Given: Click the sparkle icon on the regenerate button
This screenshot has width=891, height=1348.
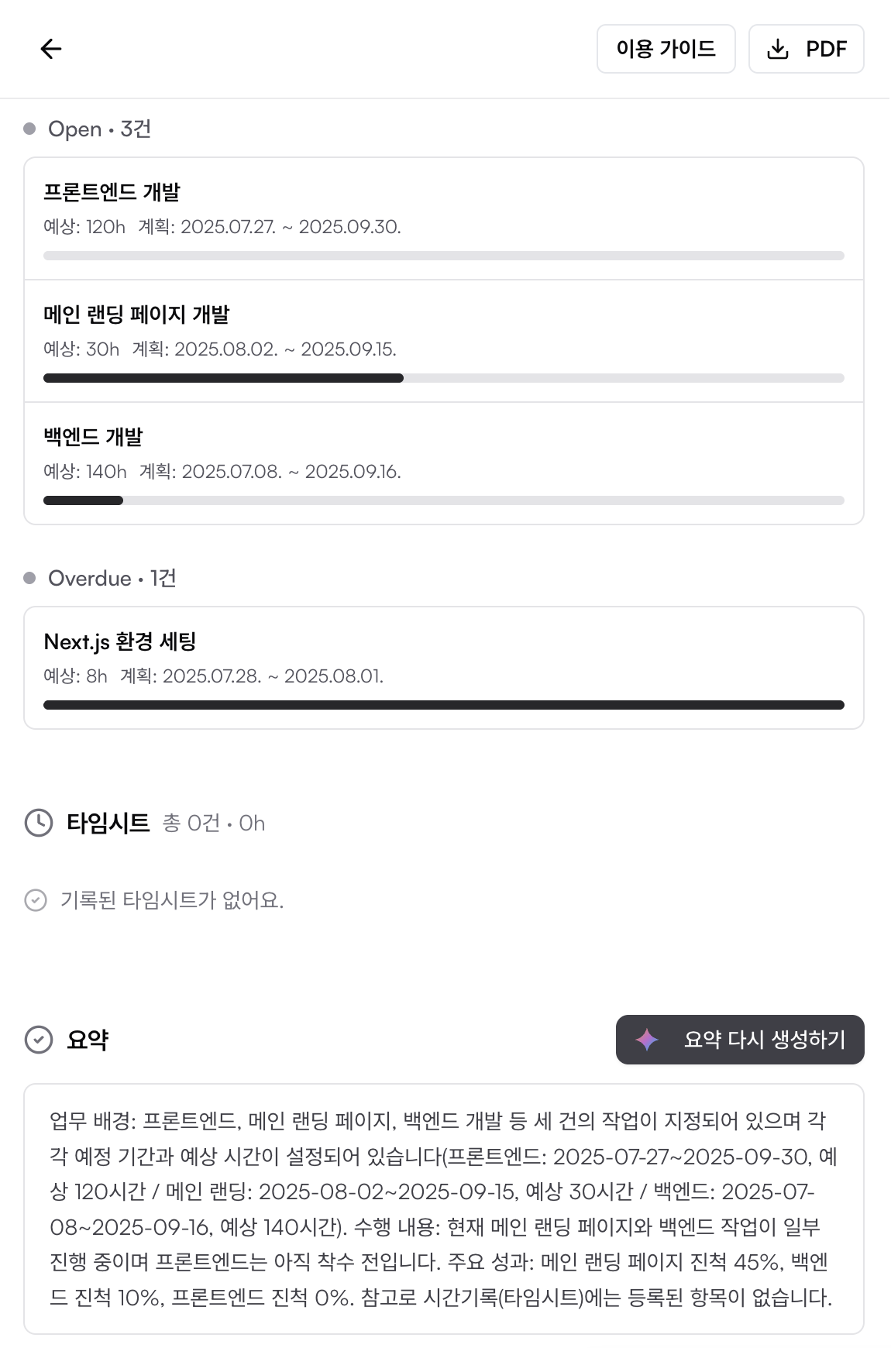Looking at the screenshot, I should click(647, 1040).
